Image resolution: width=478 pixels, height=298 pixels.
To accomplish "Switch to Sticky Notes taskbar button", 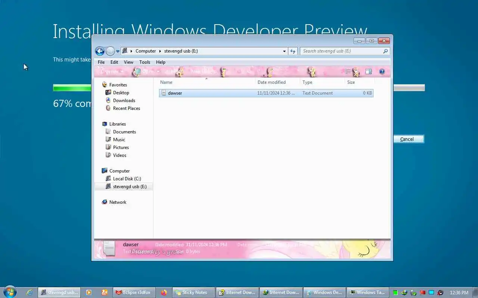I will point(193,292).
